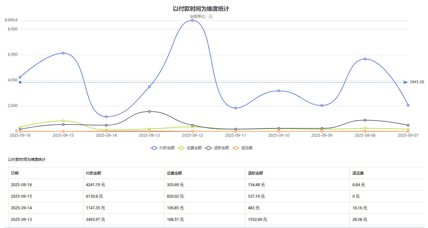This screenshot has height=228, width=428.
Task: Select 退款金额 data point for 2025-09-13
Action: (149, 112)
